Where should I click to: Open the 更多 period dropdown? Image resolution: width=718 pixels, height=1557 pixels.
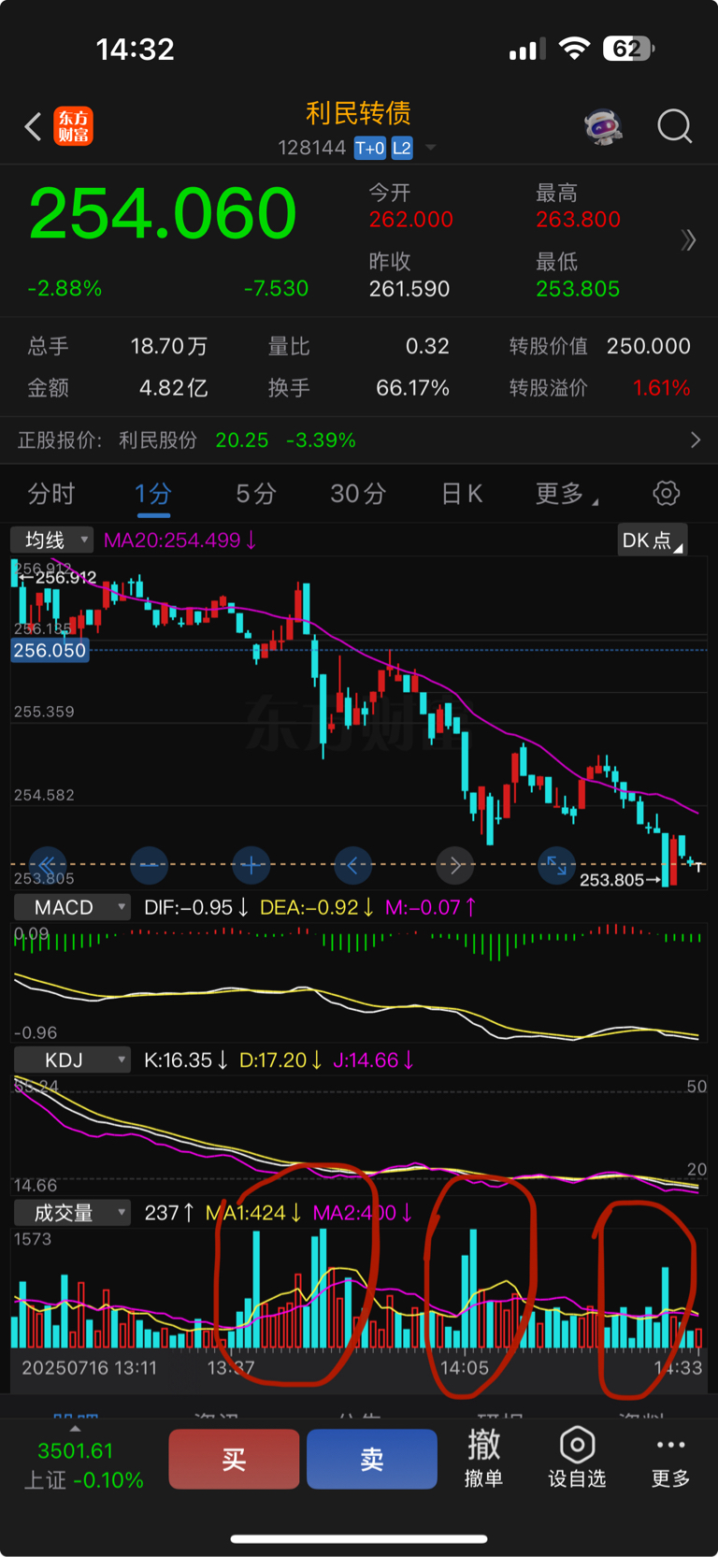click(x=567, y=494)
